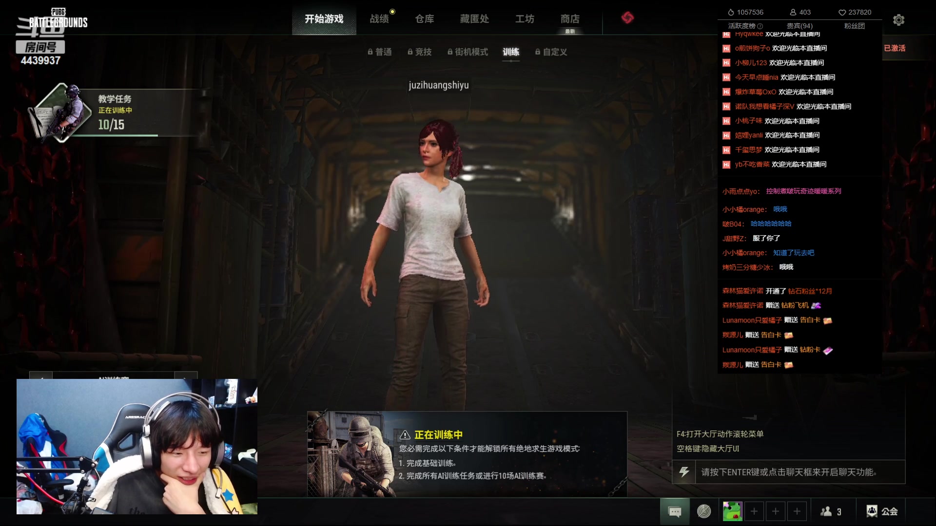Click the flame popularity counter 1057536
936x526 pixels.
(745, 12)
